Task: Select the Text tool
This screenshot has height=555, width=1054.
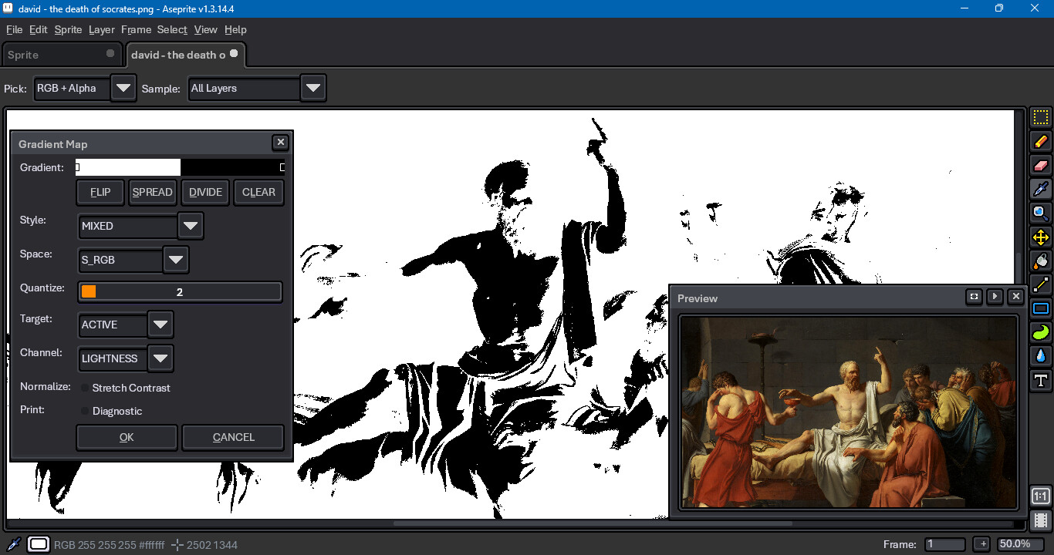Action: tap(1041, 381)
